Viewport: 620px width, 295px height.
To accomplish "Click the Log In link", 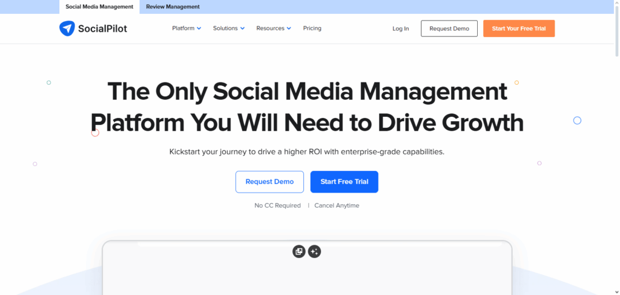I will coord(401,28).
